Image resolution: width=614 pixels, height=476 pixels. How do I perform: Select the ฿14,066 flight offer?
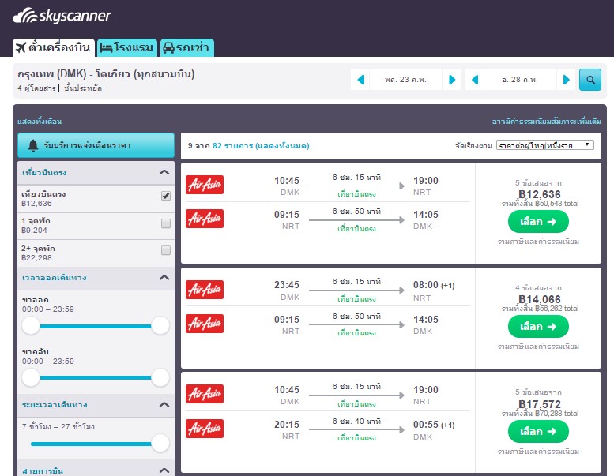538,327
